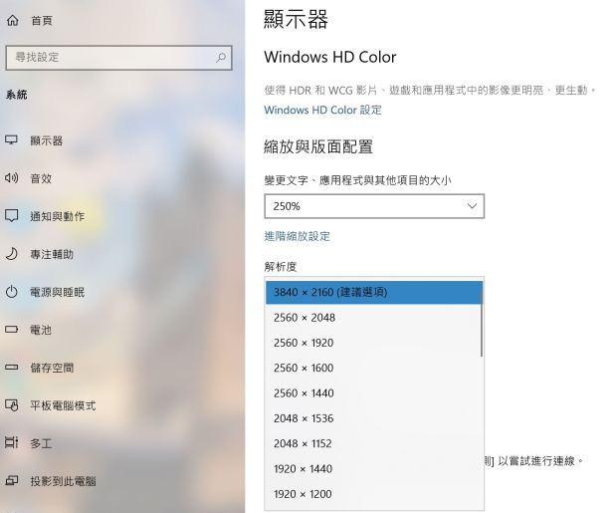
Task: Open Sound settings speaker icon
Action: click(x=12, y=178)
